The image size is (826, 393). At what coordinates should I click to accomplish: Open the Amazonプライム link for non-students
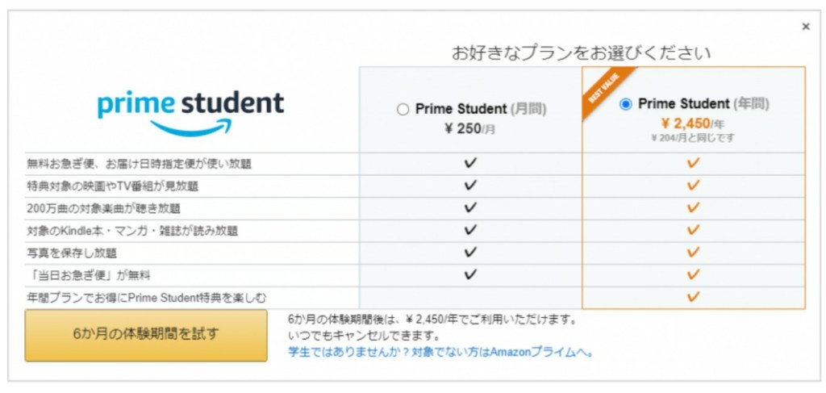coord(441,352)
